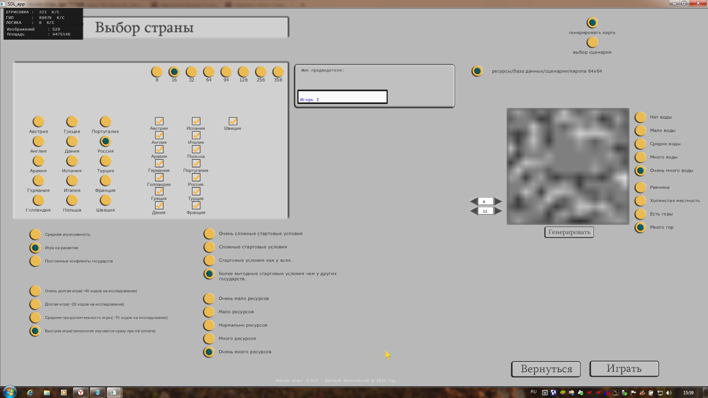The height and width of the screenshot is (398, 708).
Task: Select the 64 map size option
Action: (x=209, y=71)
